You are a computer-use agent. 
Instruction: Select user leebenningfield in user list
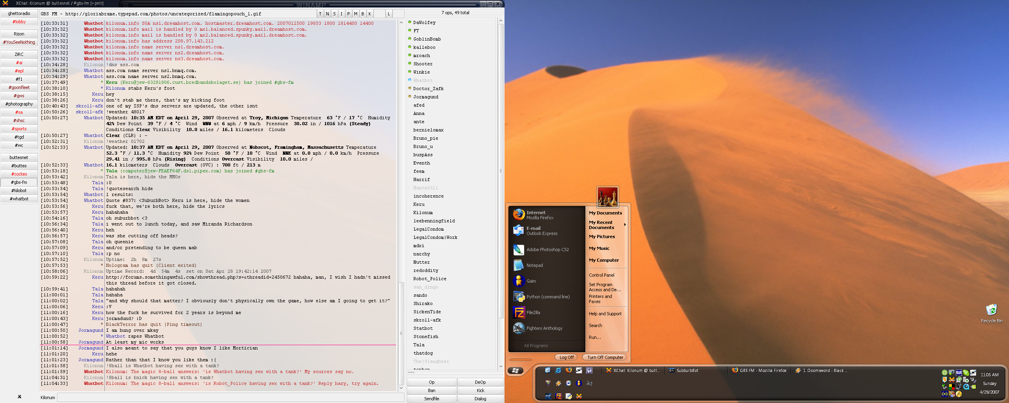coord(434,221)
